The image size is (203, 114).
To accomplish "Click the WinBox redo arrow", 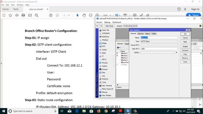I will [101, 26].
